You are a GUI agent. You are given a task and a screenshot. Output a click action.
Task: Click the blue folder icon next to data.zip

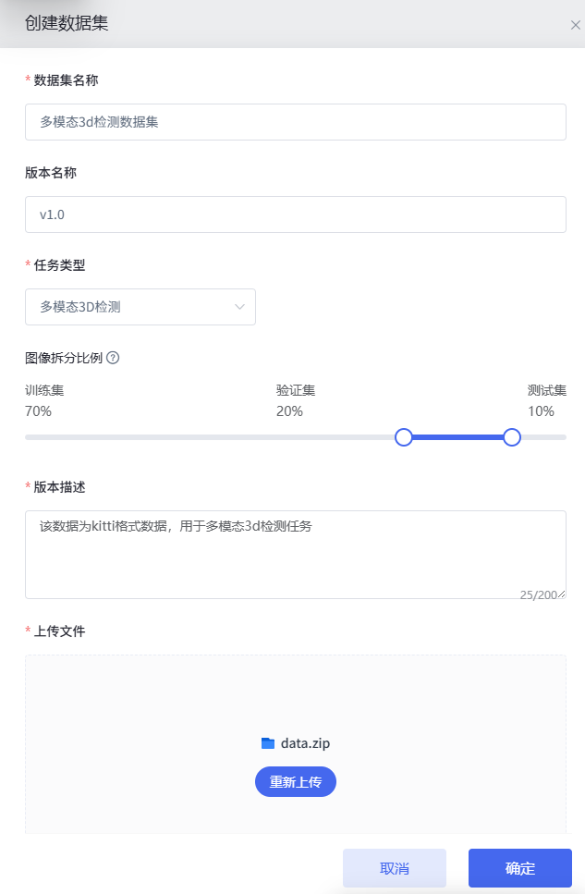point(268,743)
